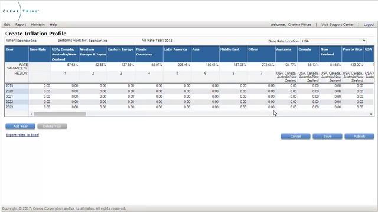Viewport: 378px width, 212px height.
Task: Click the Base Rate column header
Action: (x=40, y=54)
